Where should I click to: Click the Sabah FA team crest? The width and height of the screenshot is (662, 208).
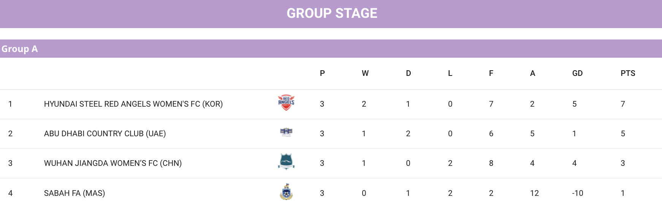286,192
